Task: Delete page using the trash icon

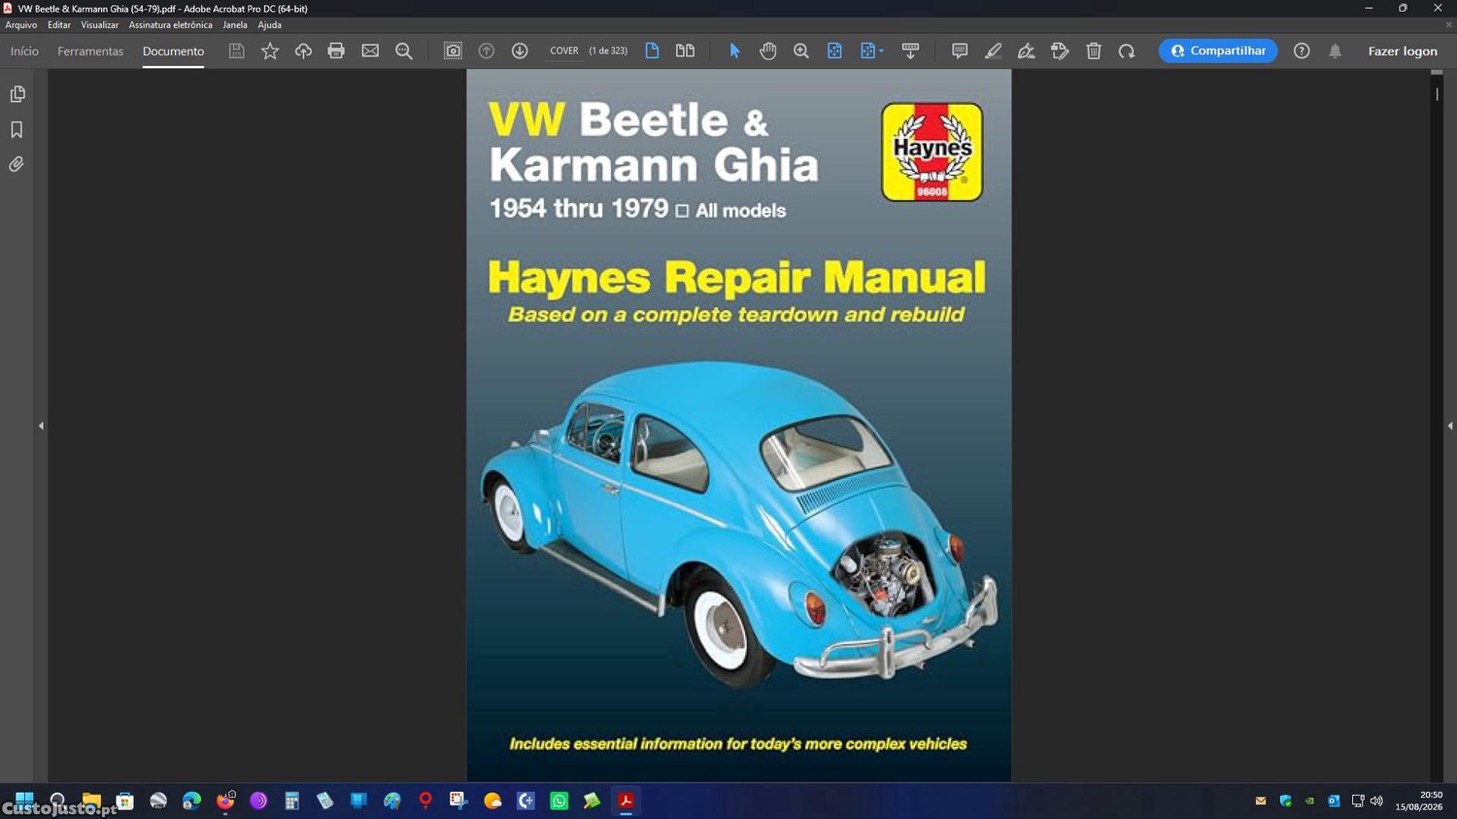Action: [1094, 51]
